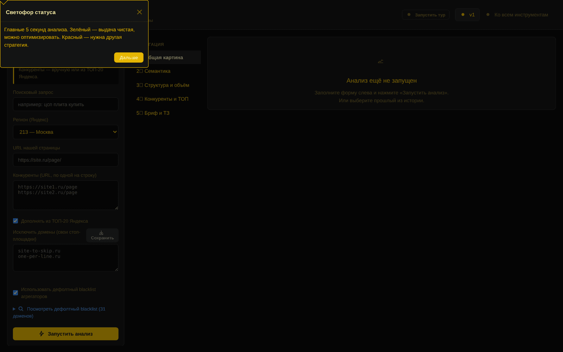The height and width of the screenshot is (352, 563).
Task: Click the Конкуренты URL textarea
Action: coord(66,195)
